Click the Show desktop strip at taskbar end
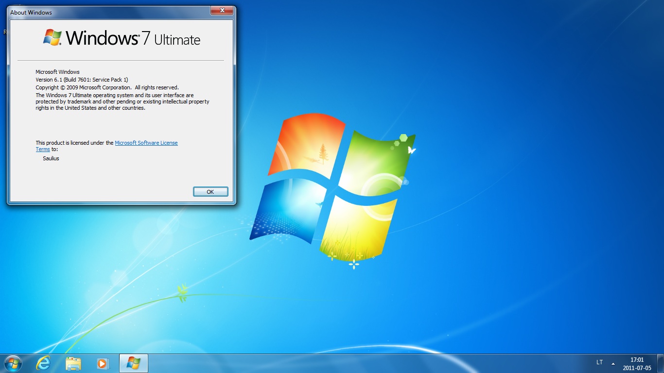 [661, 363]
